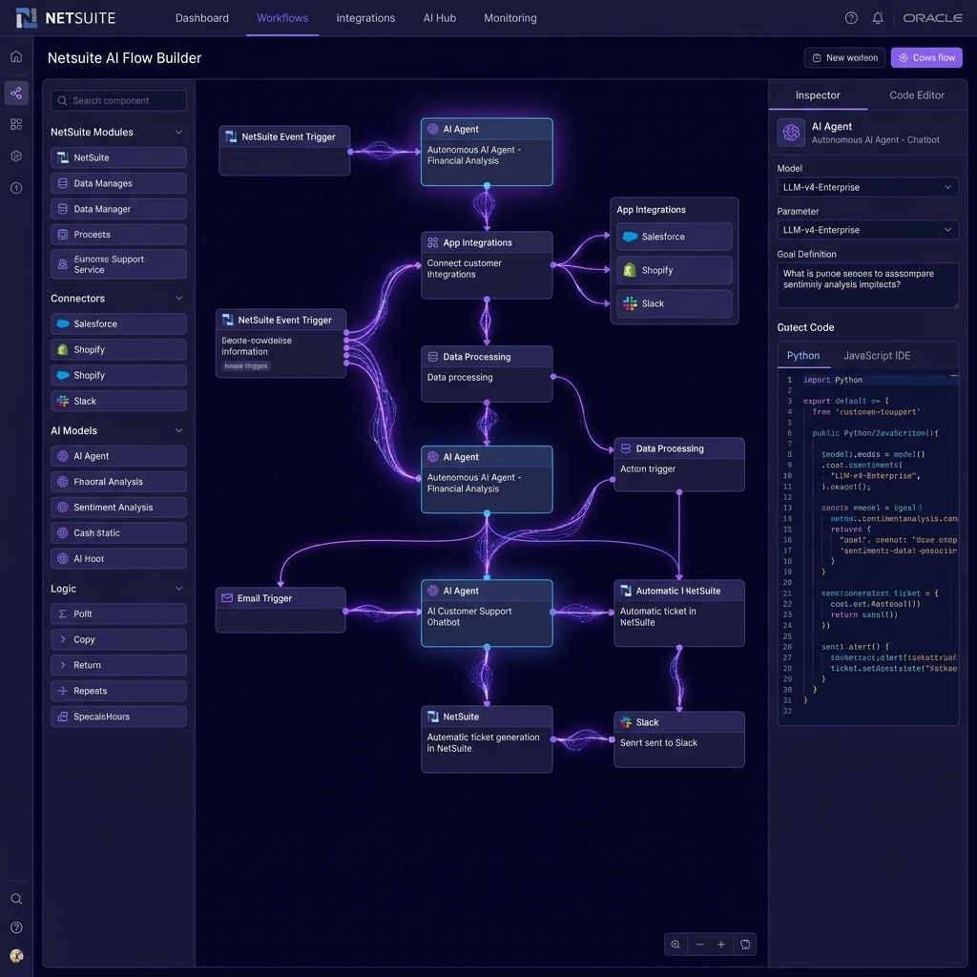Screen dimensions: 977x977
Task: Click the Search component field
Action: 118,100
